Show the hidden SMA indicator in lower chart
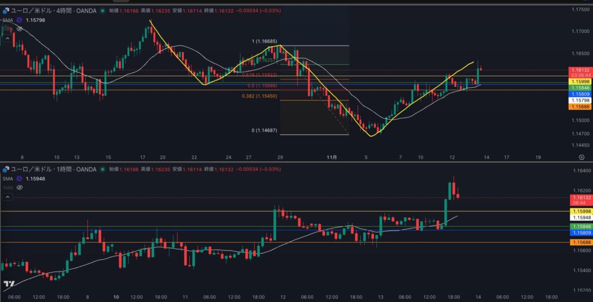 [x=19, y=188]
